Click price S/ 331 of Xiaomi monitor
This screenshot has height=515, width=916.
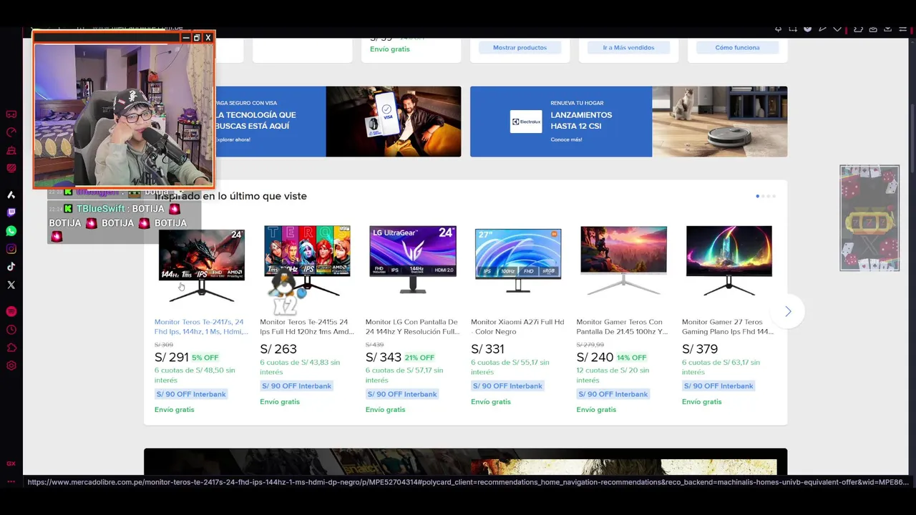(488, 349)
